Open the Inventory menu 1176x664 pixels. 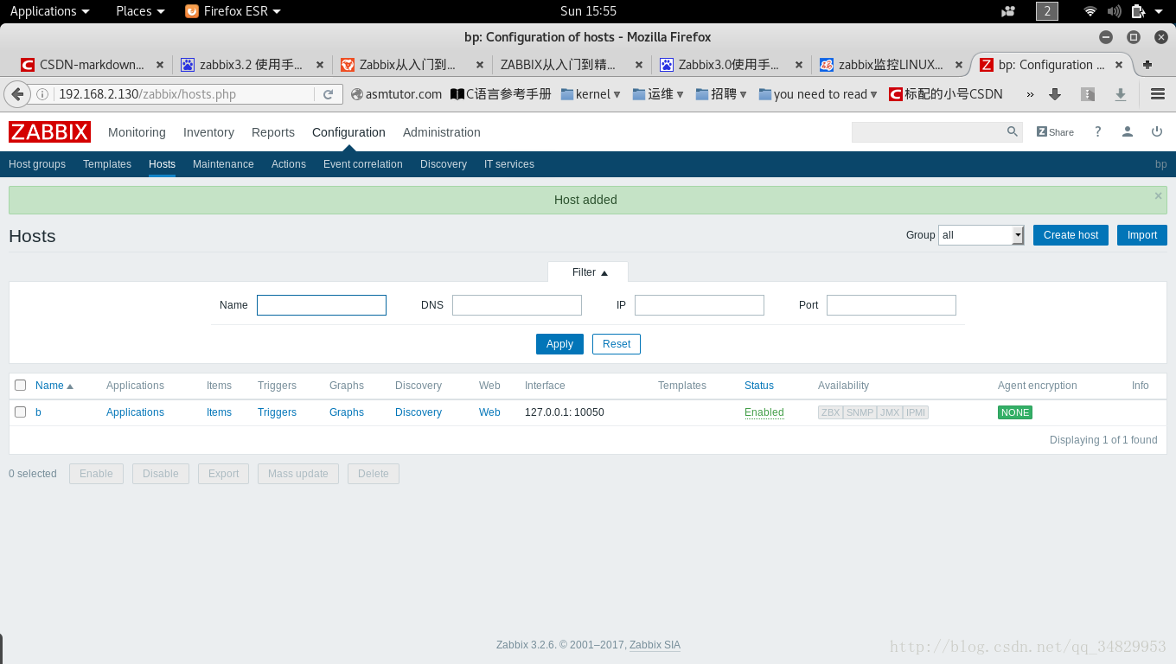(208, 132)
